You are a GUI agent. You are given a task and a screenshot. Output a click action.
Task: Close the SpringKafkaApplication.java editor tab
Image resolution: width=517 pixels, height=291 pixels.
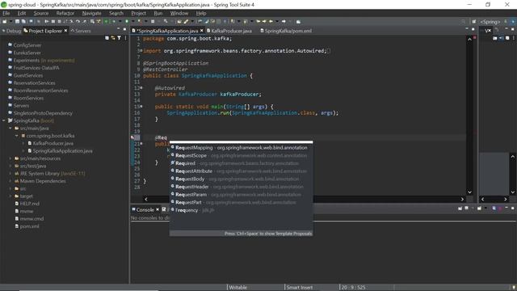click(201, 31)
